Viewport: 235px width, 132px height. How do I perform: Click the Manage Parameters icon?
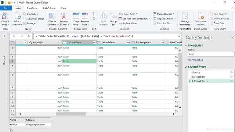185,16
